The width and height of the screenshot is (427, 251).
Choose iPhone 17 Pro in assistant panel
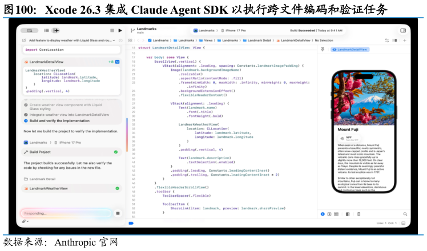(68, 143)
